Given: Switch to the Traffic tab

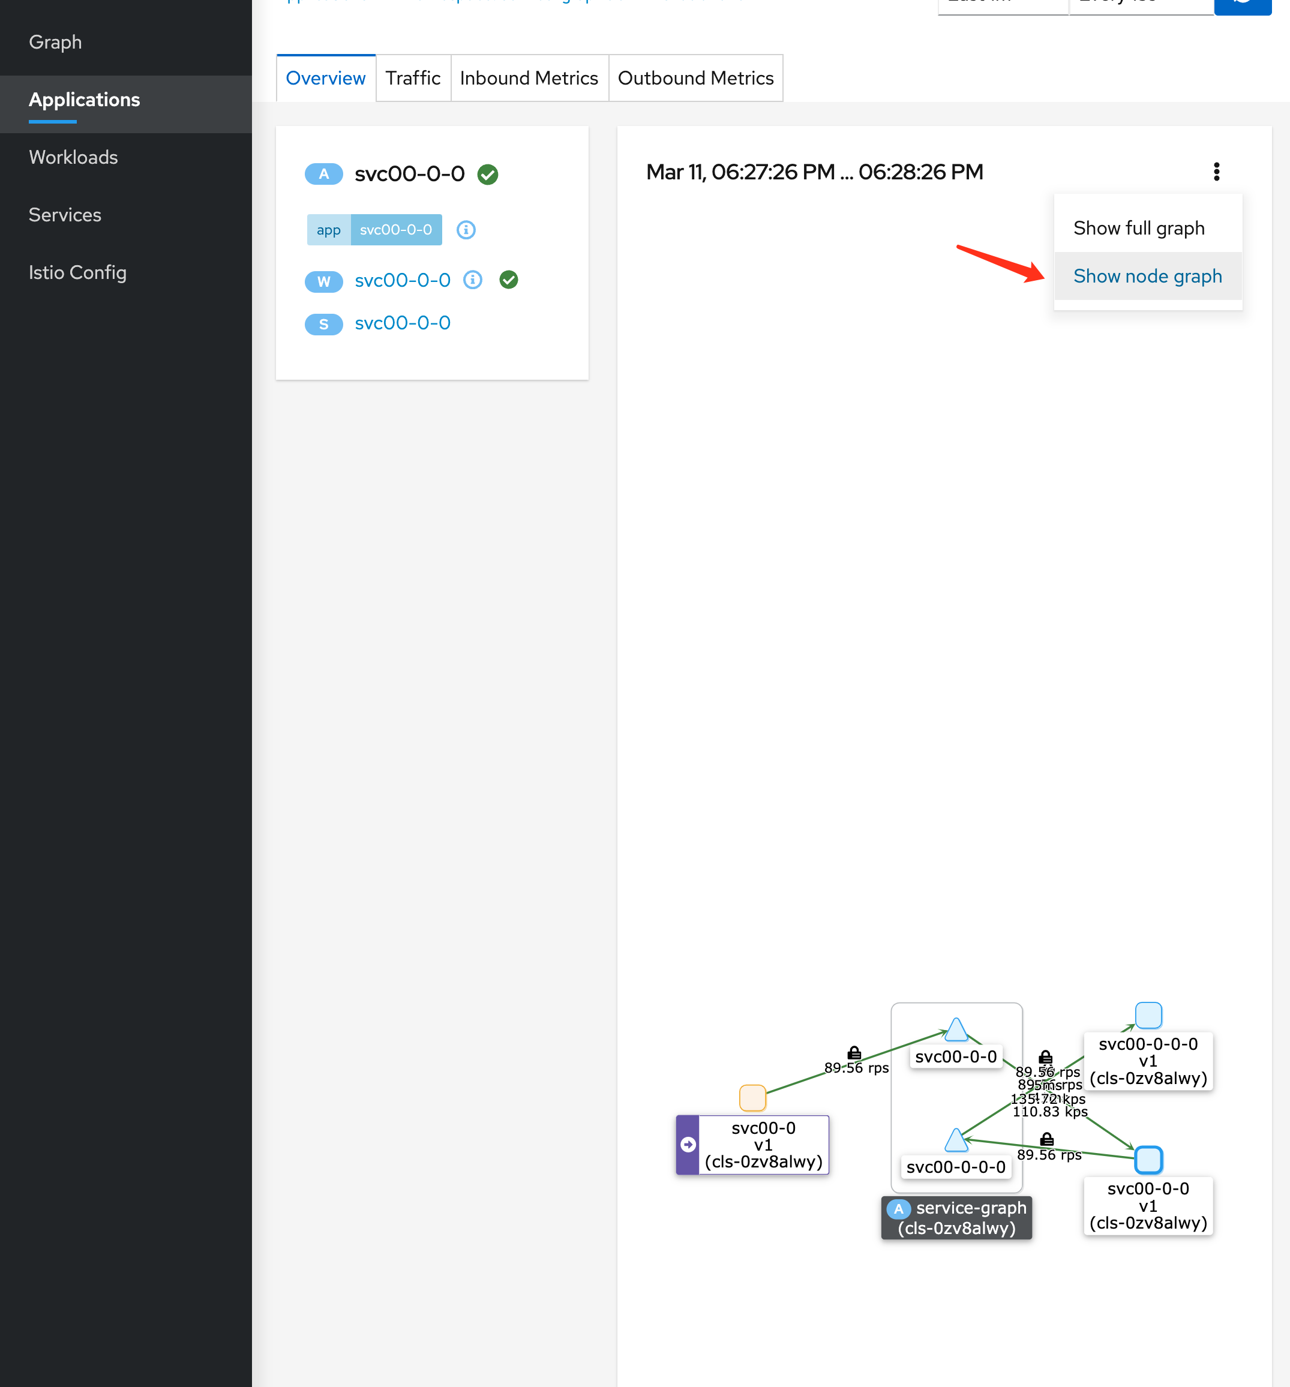Looking at the screenshot, I should click(413, 78).
